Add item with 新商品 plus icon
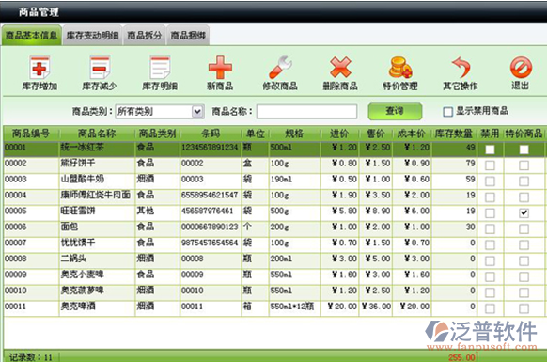This screenshot has width=547, height=362. [x=220, y=68]
